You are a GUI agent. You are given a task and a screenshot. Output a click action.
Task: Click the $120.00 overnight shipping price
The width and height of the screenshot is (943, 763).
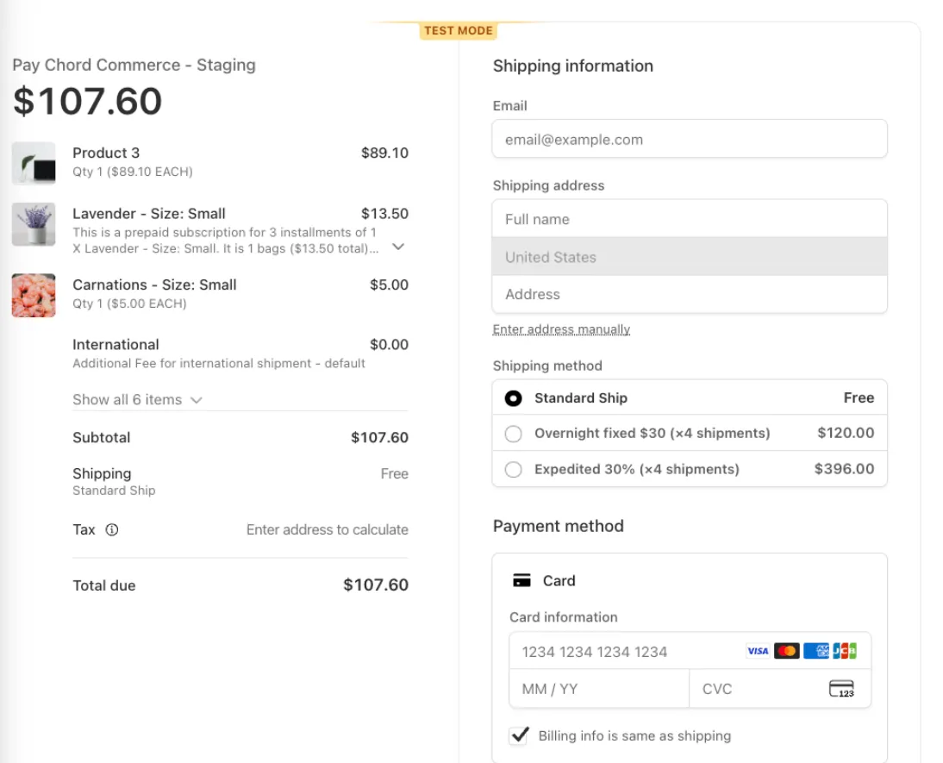[846, 433]
